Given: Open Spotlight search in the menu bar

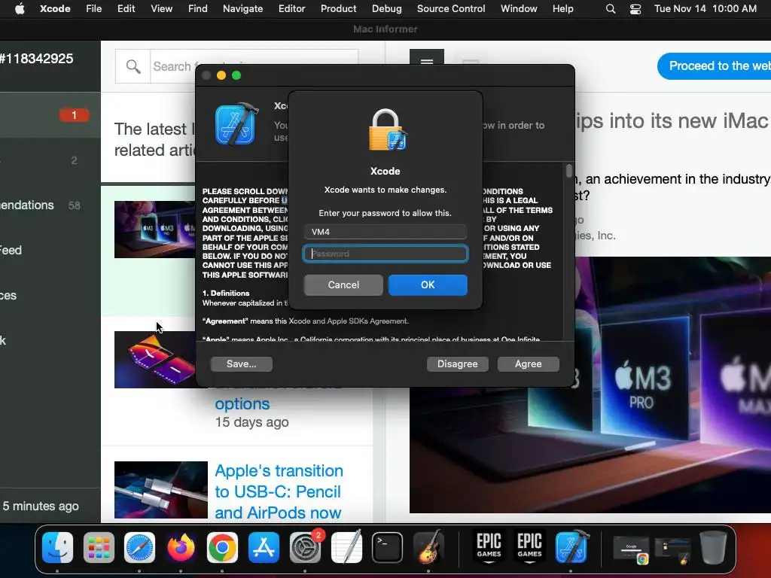Looking at the screenshot, I should pyautogui.click(x=610, y=9).
